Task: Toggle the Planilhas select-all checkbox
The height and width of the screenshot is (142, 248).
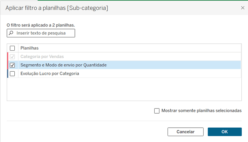Action: click(x=12, y=48)
